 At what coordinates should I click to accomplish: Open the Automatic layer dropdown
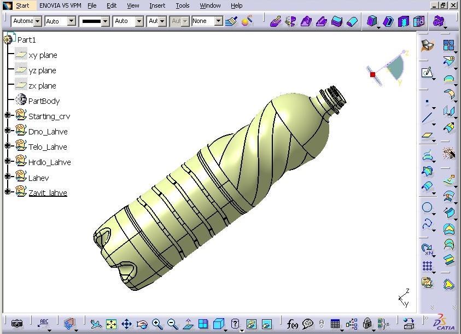coord(26,21)
